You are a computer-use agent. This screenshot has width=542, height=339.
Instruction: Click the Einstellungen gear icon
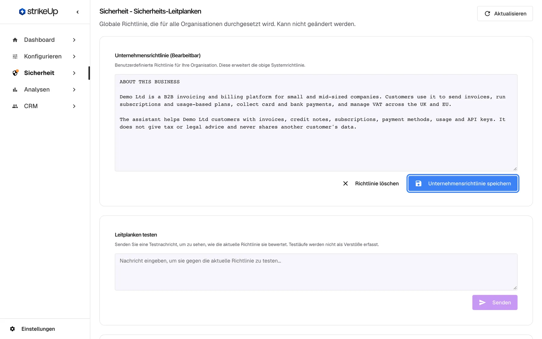12,329
